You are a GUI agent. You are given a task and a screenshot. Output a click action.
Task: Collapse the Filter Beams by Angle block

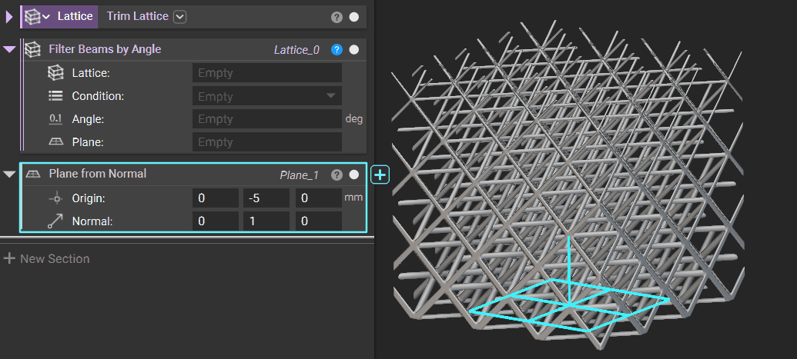point(9,50)
